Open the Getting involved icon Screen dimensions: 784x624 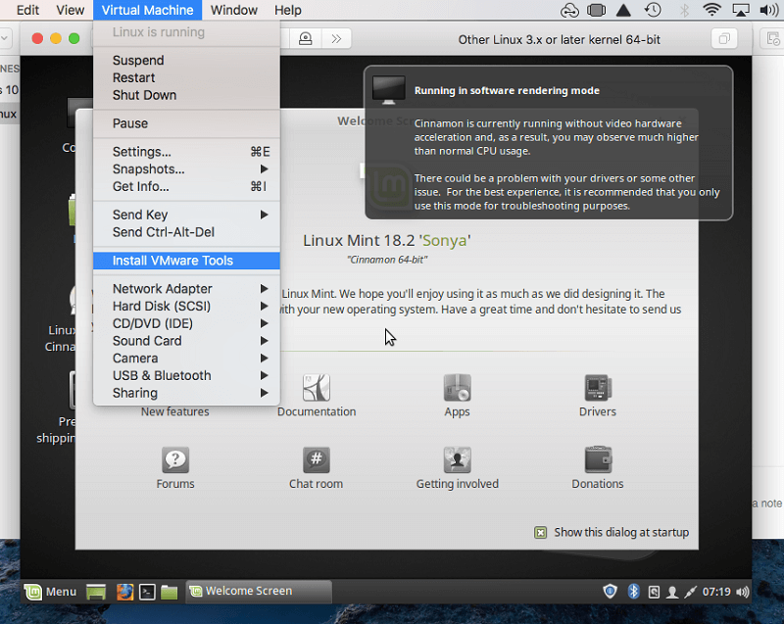click(457, 459)
